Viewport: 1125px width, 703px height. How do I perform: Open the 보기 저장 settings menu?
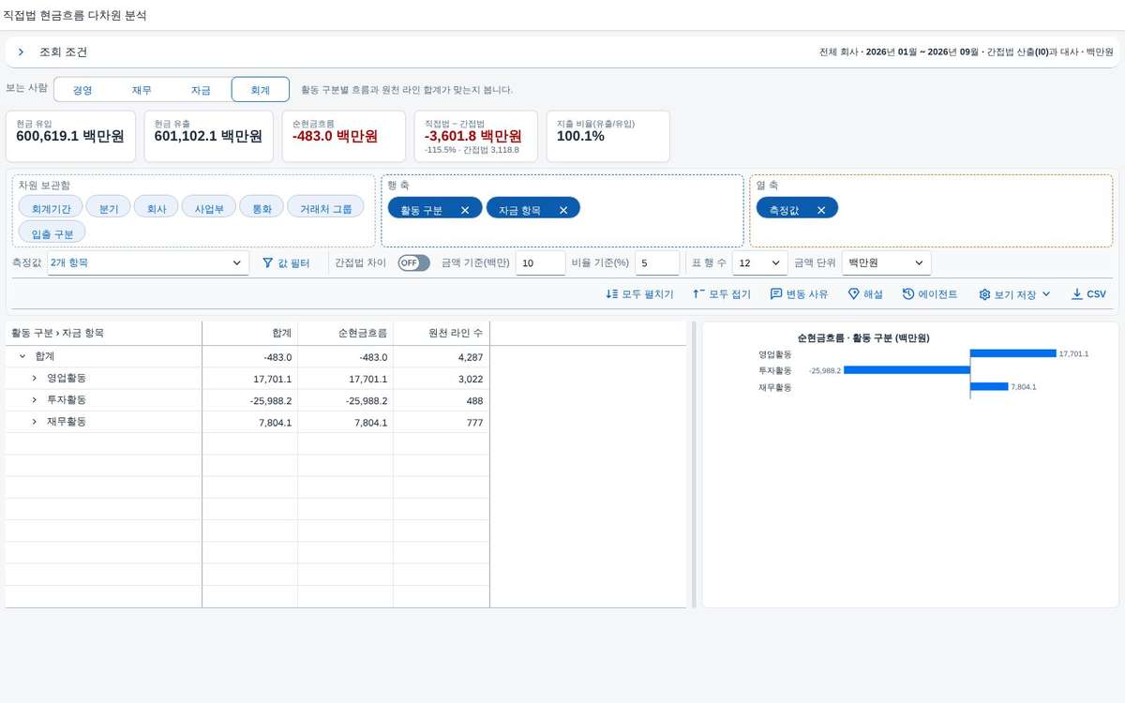[1014, 293]
